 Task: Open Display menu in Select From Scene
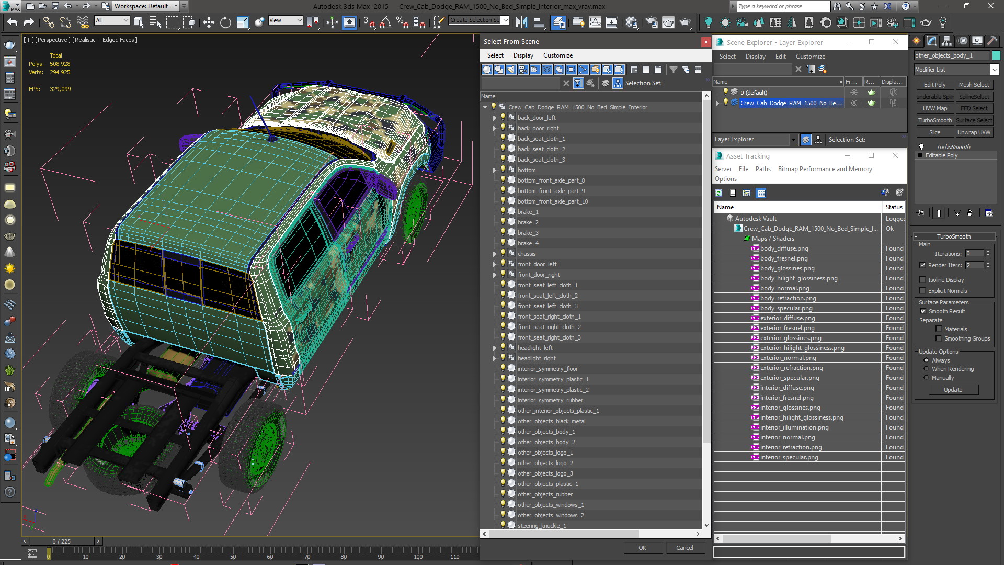click(x=523, y=55)
